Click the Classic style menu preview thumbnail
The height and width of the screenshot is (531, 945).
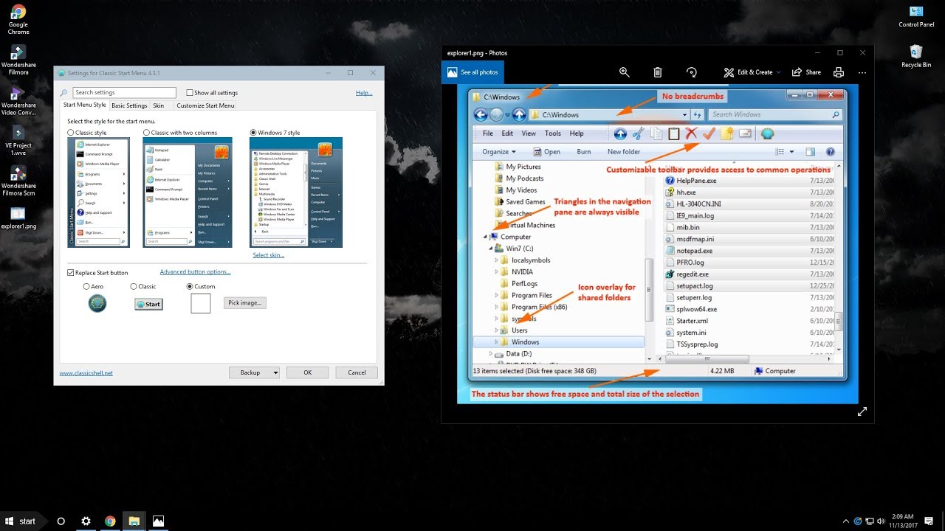click(x=98, y=192)
